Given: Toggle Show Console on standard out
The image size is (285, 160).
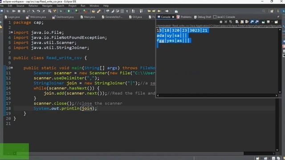Looking at the screenshot, I should pos(252,22).
